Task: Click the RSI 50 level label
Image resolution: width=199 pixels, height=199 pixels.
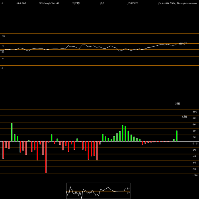Action: pos(3,52)
